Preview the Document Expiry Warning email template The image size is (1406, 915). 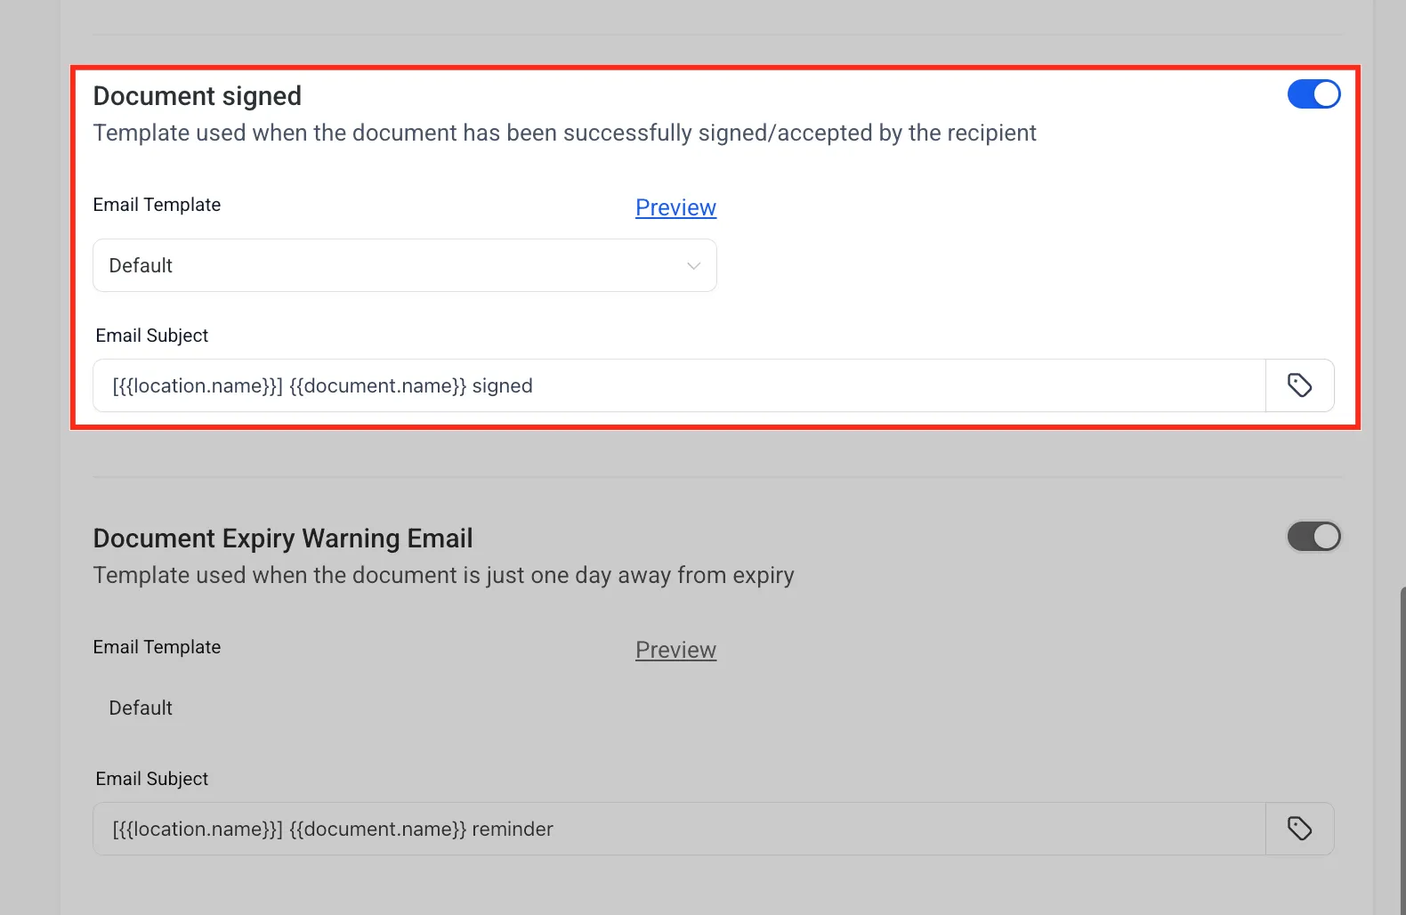point(675,650)
